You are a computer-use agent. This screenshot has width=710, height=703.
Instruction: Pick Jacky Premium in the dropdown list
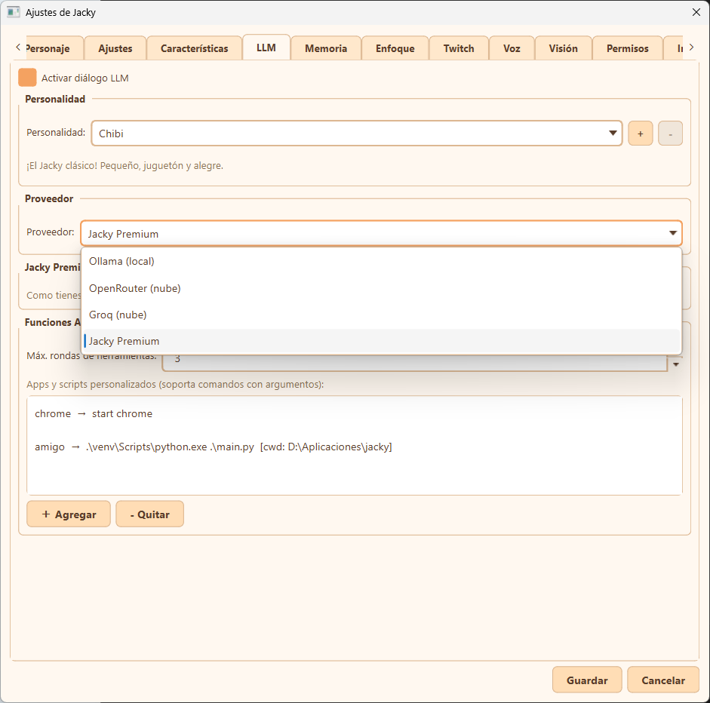381,341
